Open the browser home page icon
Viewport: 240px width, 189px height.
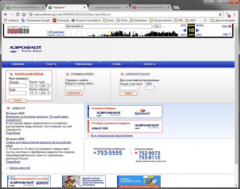[x=24, y=14]
